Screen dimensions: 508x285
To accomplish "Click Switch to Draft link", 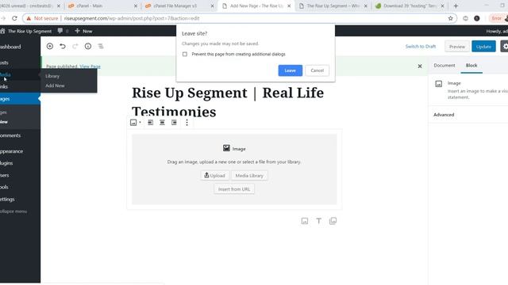I will click(421, 47).
